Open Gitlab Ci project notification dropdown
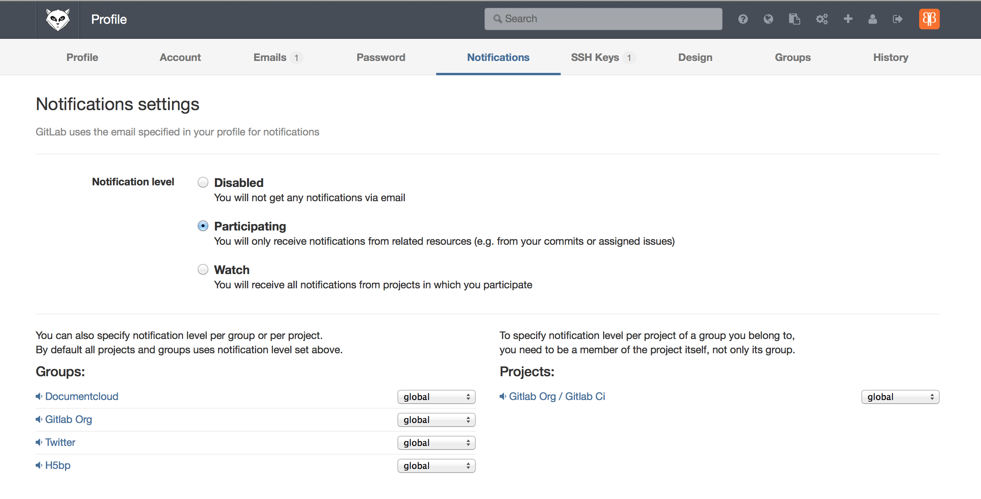The height and width of the screenshot is (499, 981). tap(900, 397)
